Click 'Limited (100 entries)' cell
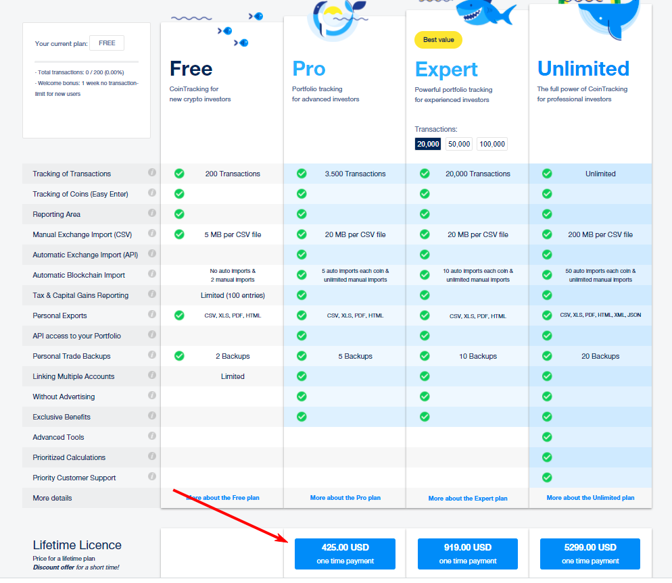The image size is (672, 583). [233, 295]
